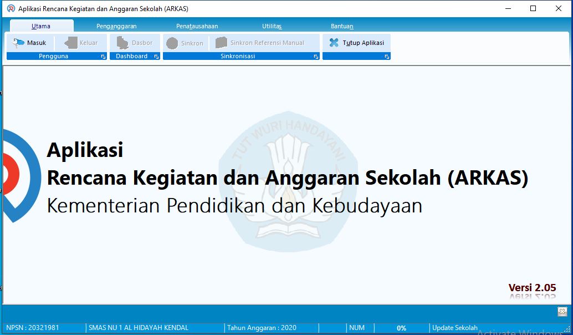Click the Pengguna group label
Screen dimensions: 573x335
pyautogui.click(x=53, y=57)
